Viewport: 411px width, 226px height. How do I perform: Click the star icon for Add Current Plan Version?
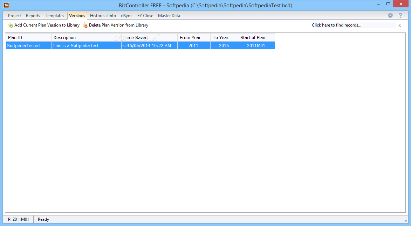[10, 25]
